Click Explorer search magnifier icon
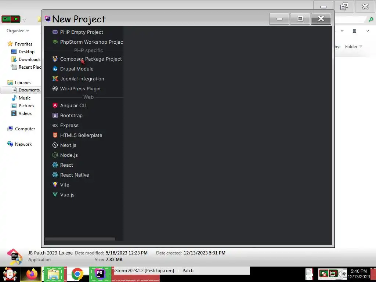The height and width of the screenshot is (282, 376). point(371,20)
